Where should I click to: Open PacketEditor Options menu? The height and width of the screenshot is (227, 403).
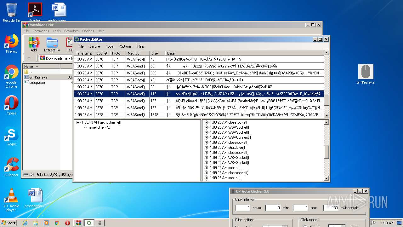[126, 46]
